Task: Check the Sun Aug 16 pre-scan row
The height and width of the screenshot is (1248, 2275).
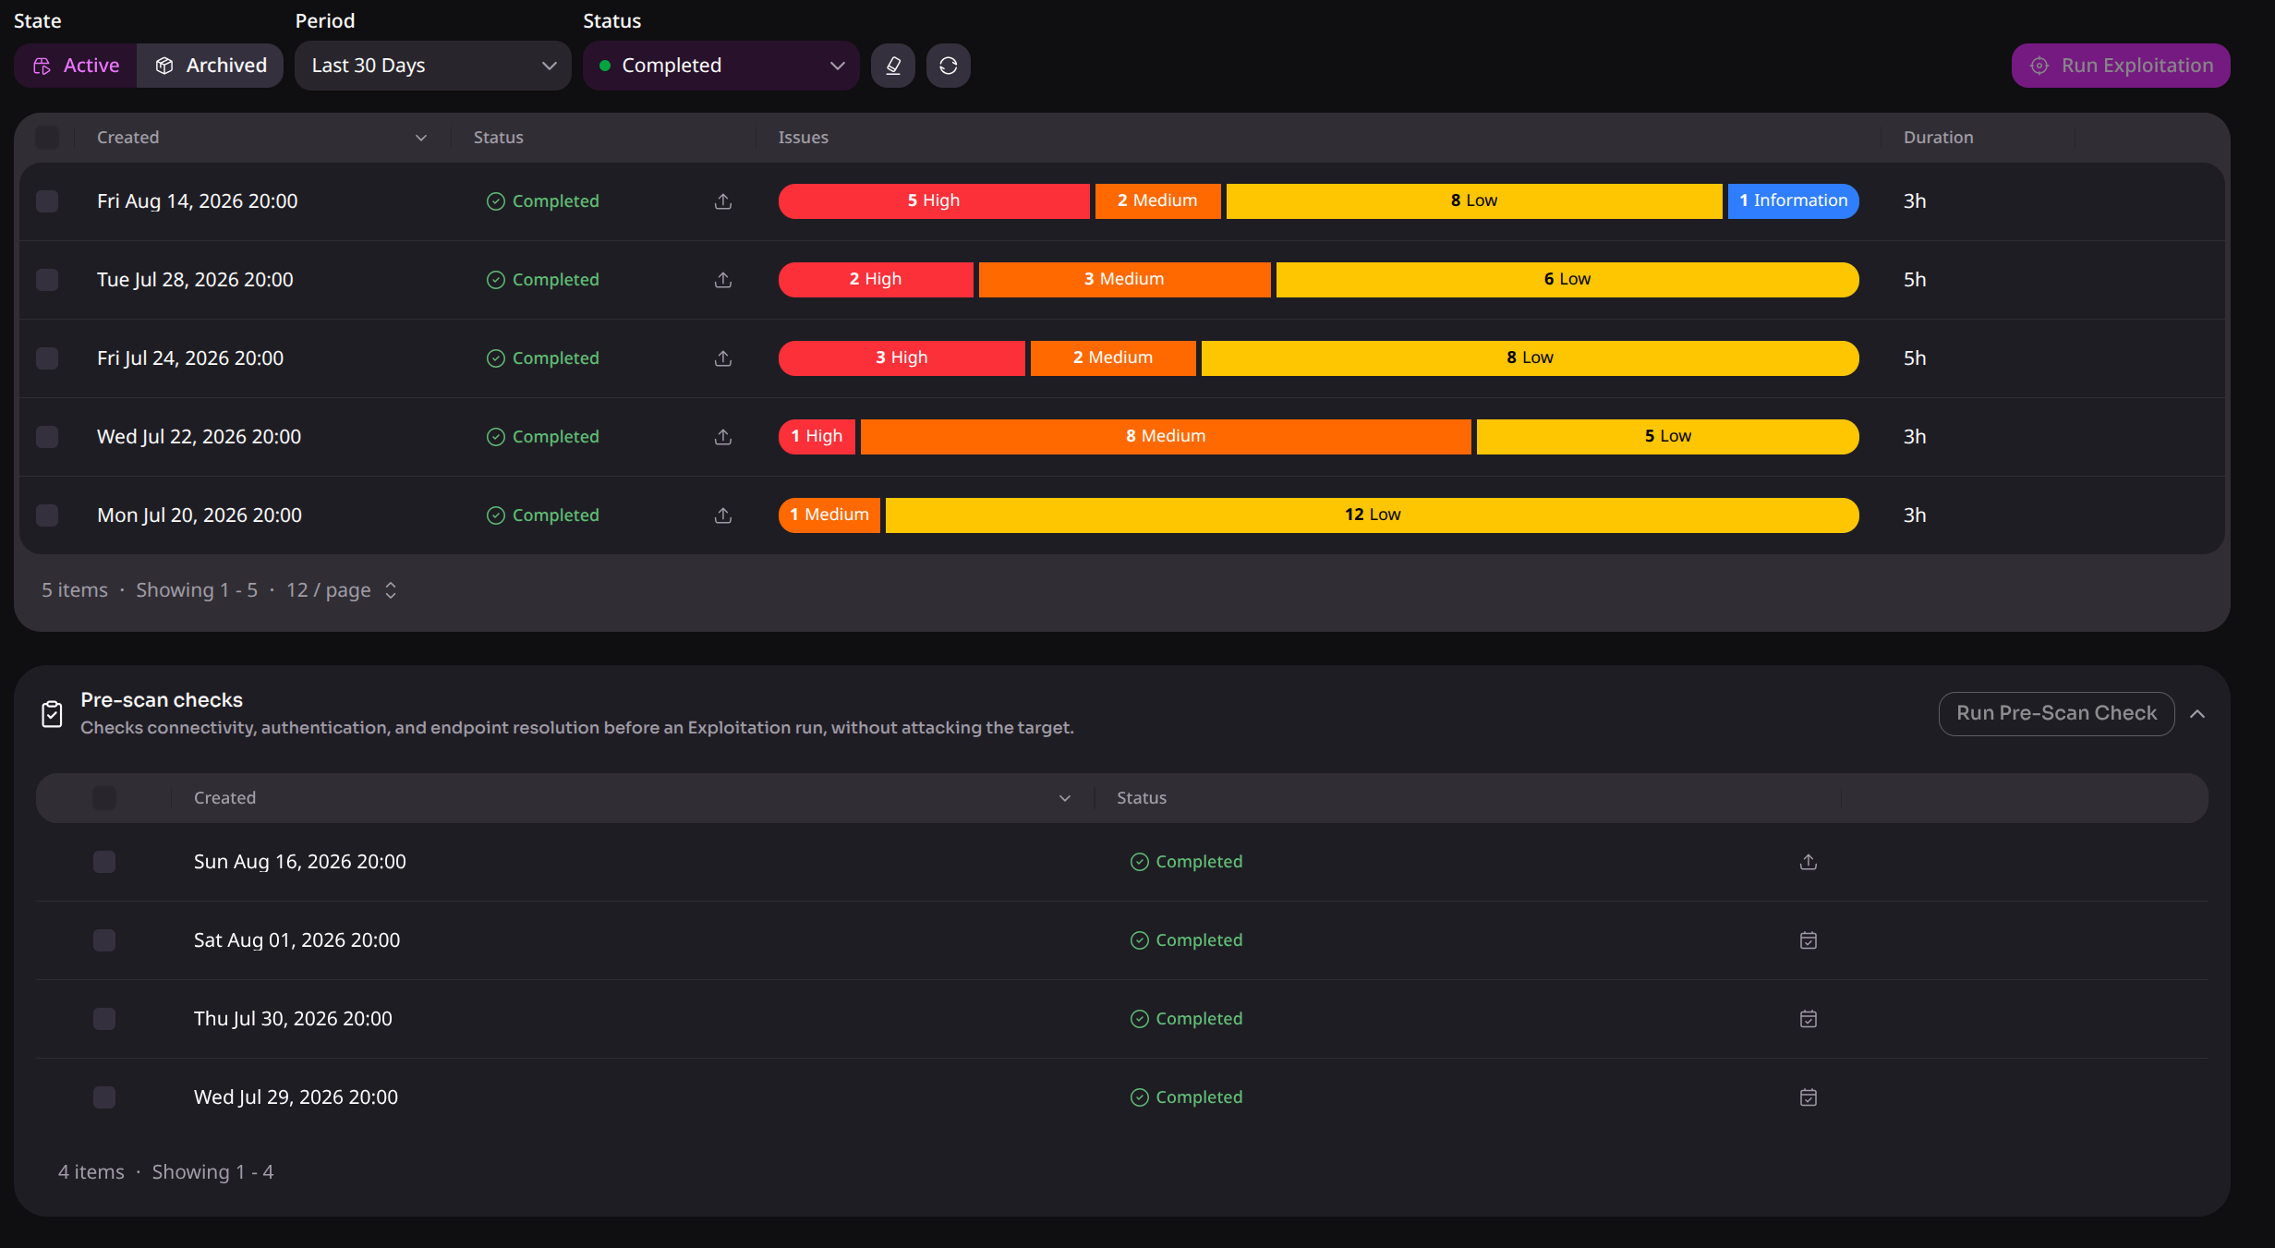Action: (104, 862)
